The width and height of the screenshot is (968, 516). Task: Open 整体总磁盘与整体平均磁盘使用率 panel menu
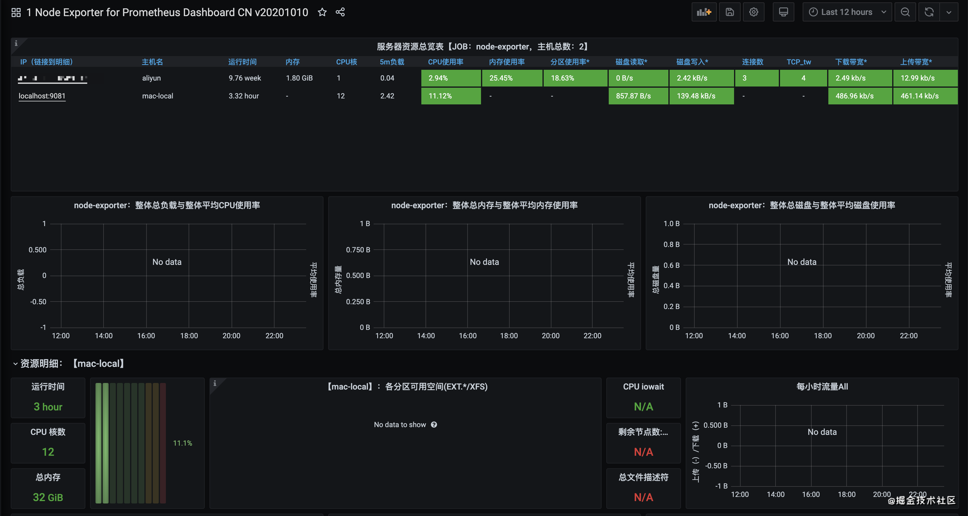(x=802, y=205)
